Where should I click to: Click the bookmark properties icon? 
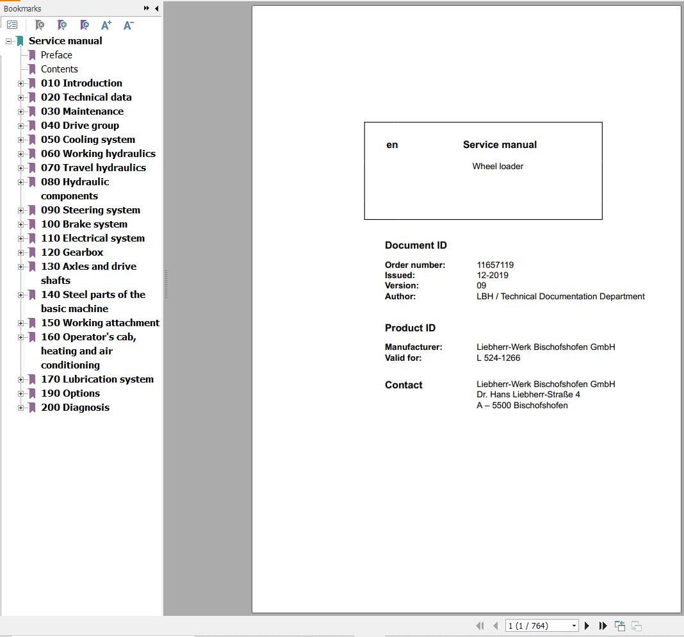85,26
